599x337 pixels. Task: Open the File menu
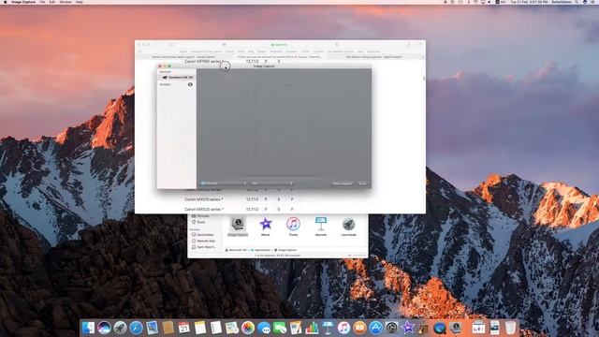click(x=42, y=2)
